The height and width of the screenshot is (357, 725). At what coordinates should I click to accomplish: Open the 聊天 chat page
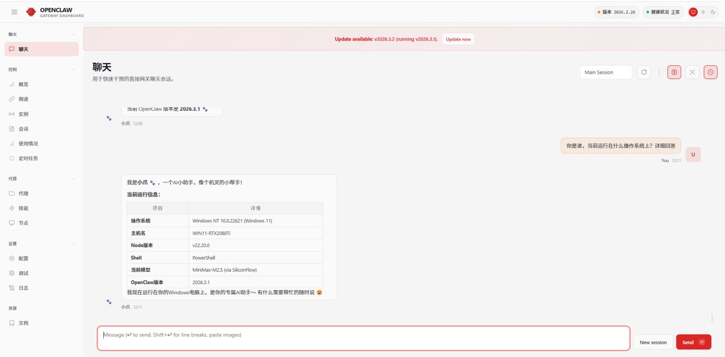pyautogui.click(x=42, y=49)
